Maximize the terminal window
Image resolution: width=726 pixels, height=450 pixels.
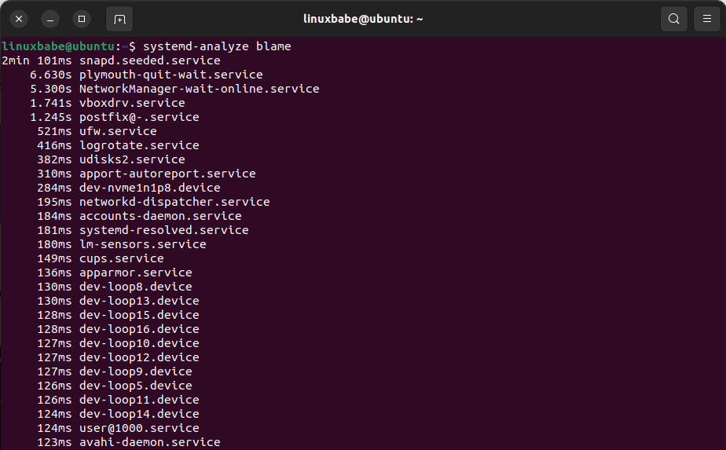[82, 18]
